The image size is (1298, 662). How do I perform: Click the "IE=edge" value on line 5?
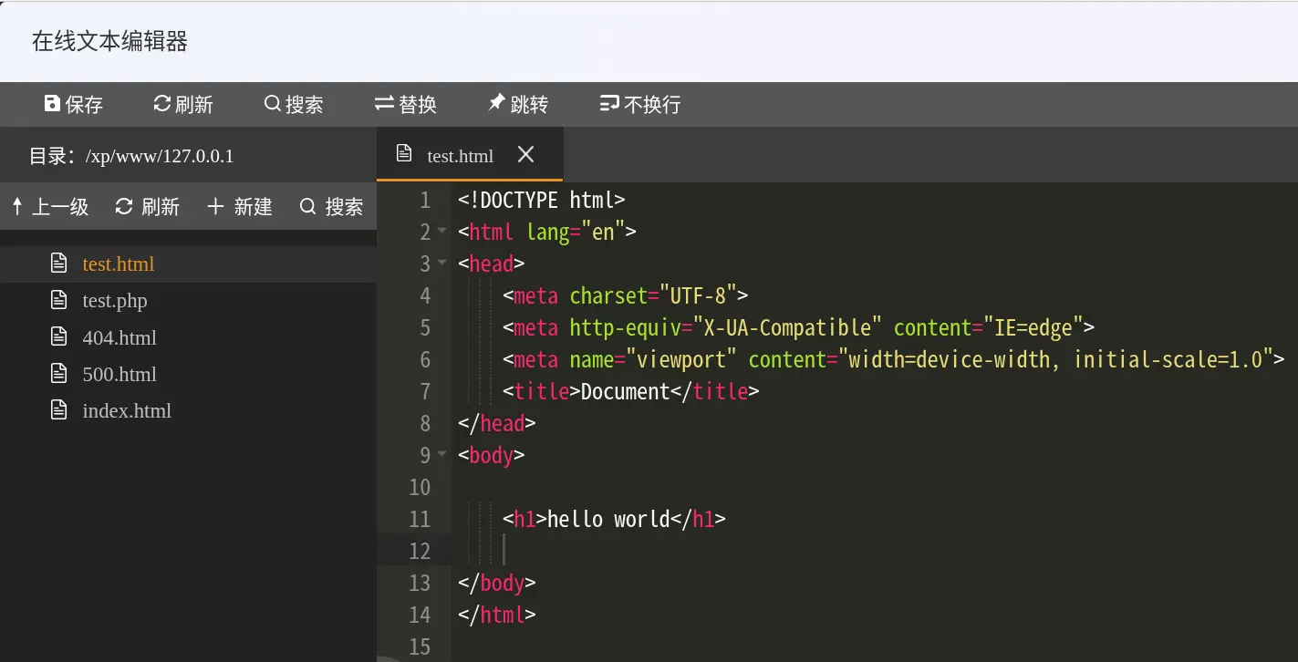coord(1032,327)
